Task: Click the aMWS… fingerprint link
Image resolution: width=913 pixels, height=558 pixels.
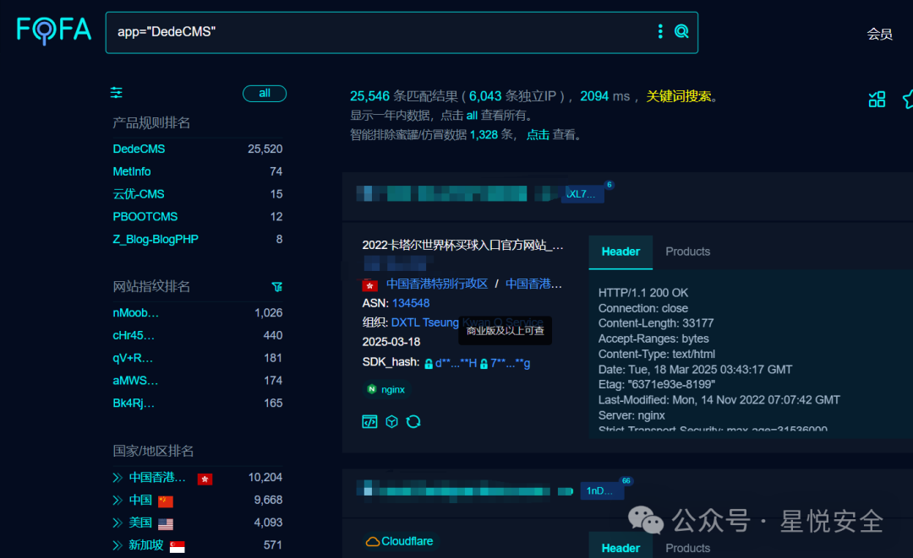Action: pos(135,381)
